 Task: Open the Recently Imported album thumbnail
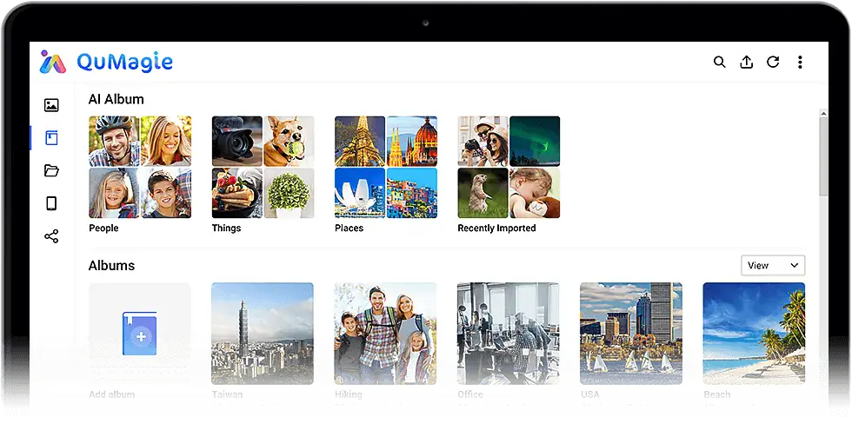click(x=509, y=167)
